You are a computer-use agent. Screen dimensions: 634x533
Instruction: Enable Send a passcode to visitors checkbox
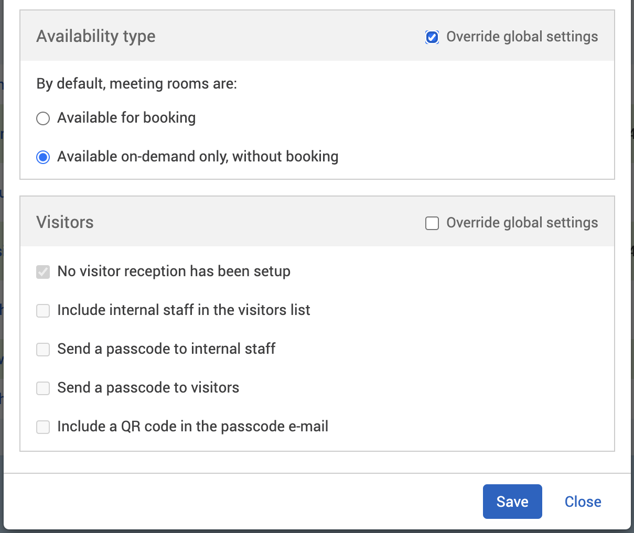(x=43, y=388)
